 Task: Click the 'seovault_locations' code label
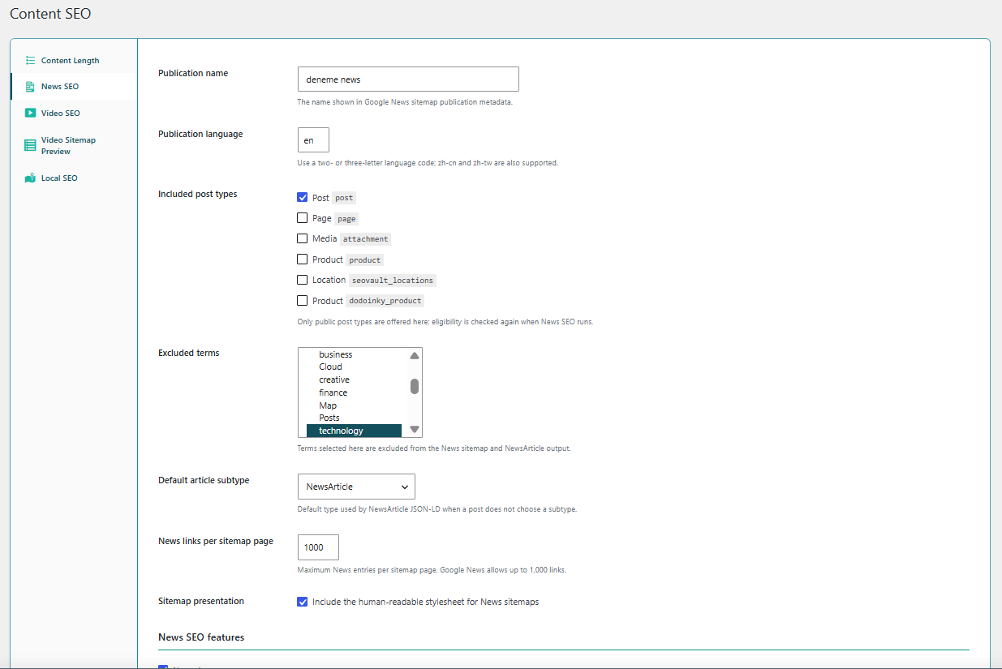(393, 281)
